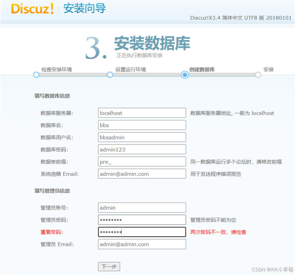Click the 填写管理员信息 section heading
This screenshot has height=275, width=298.
pyautogui.click(x=52, y=191)
